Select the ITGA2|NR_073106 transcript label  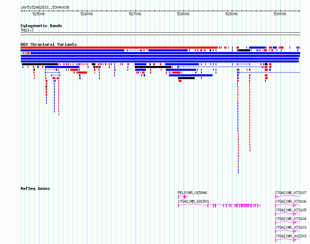click(290, 201)
